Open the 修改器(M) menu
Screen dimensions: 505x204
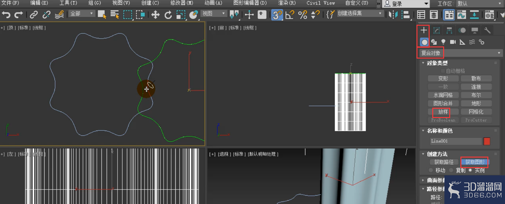[x=181, y=3]
